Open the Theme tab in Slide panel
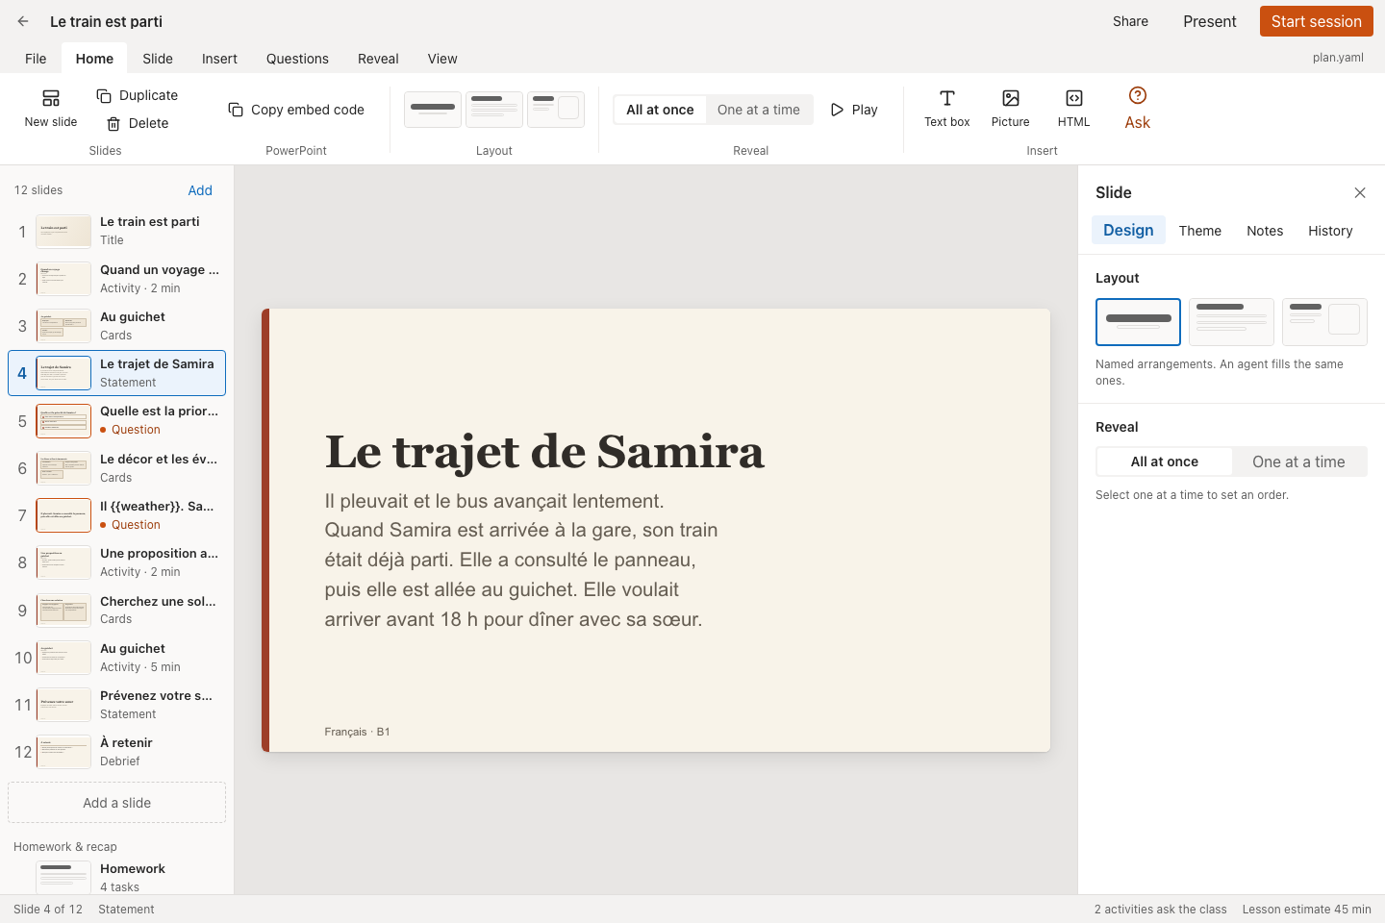 pos(1200,231)
